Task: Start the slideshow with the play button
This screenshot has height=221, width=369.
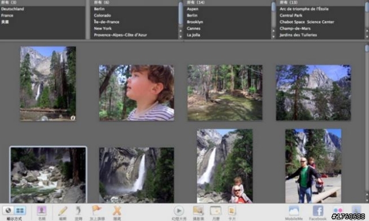Action: click(x=179, y=211)
